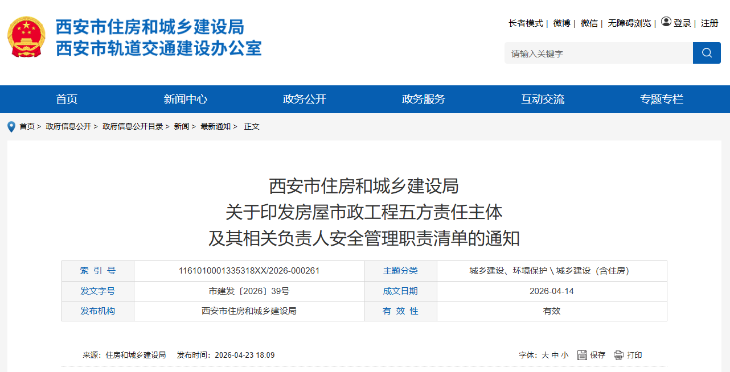Toggle 无障碍浏览 accessibility browsing
The width and height of the screenshot is (730, 372).
[629, 23]
